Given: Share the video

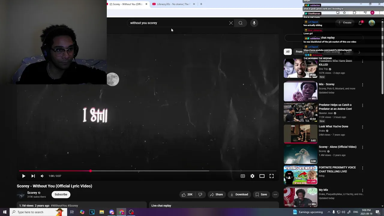Looking at the screenshot, I should point(216,194).
